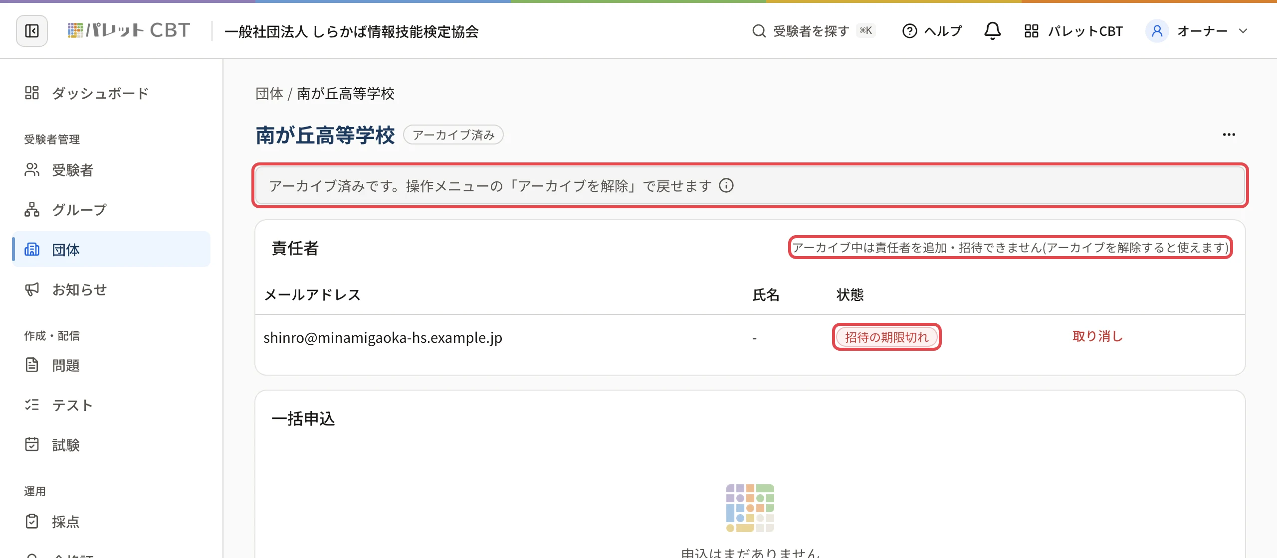
Task: Click the 団体 building icon in sidebar
Action: coord(32,249)
